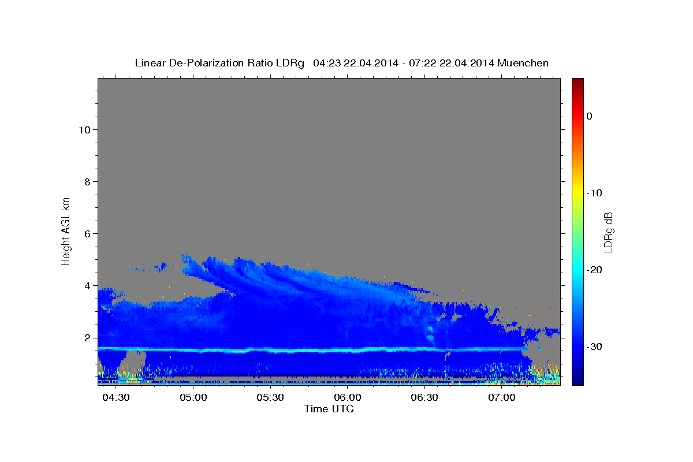This screenshot has height=462, width=693.
Task: Click the 'Time UTC' axis label
Action: click(329, 409)
